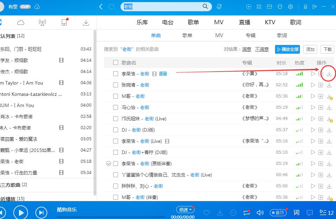The image size is (336, 219).
Task: Open the 直播 tab
Action: pyautogui.click(x=245, y=22)
